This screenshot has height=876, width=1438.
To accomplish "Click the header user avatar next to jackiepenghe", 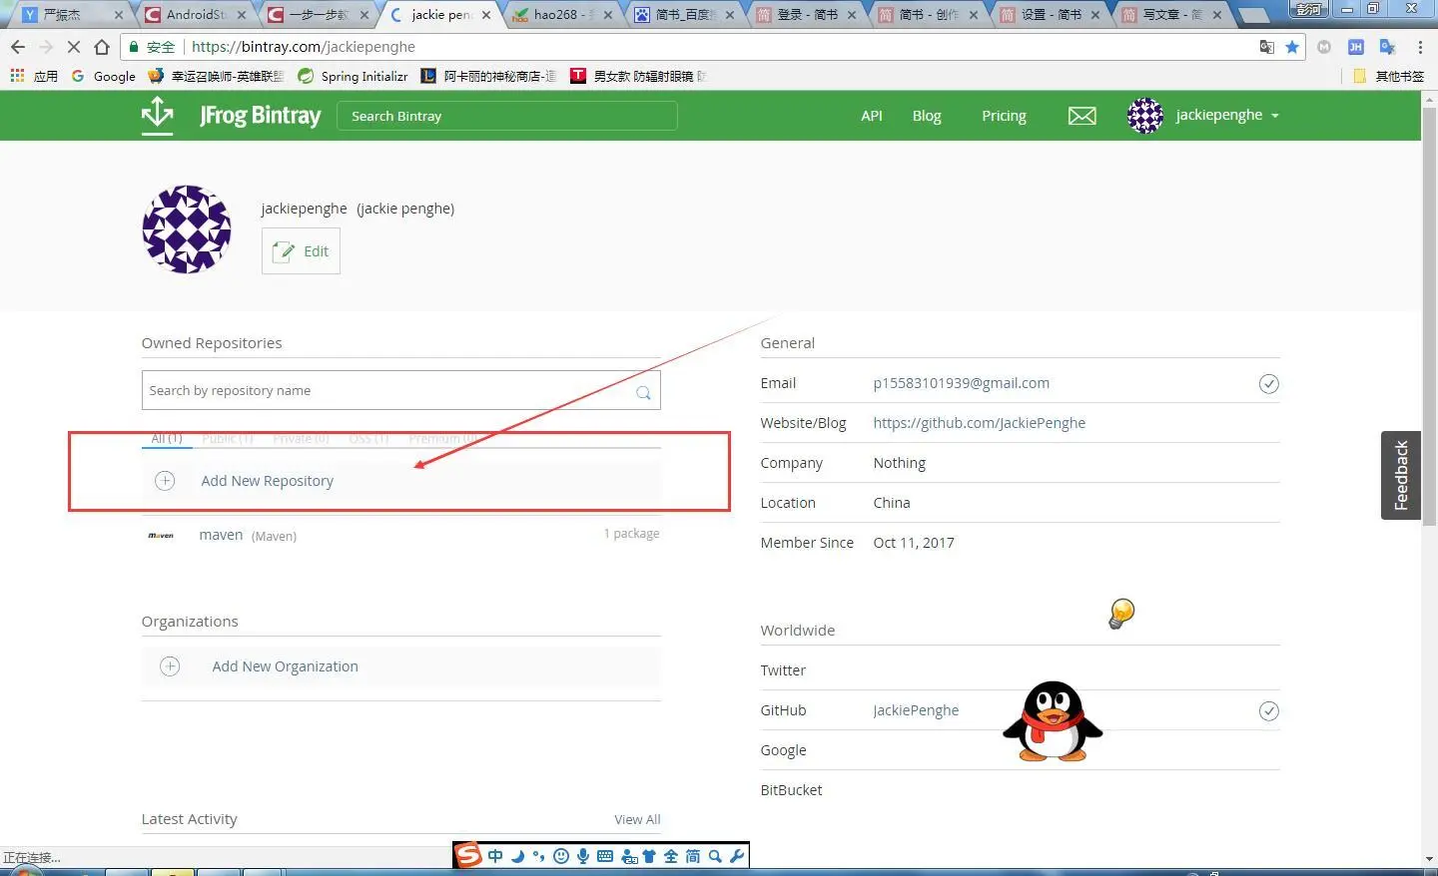I will pos(1144,116).
